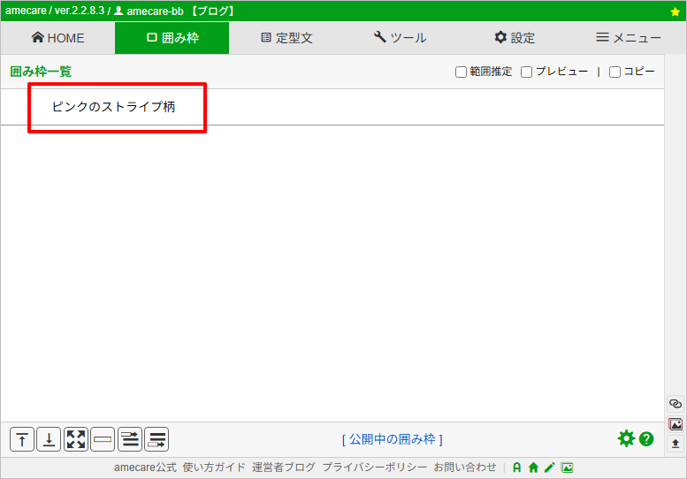Open the 使い方ガイド link
Viewport: 687px width, 479px height.
tap(214, 468)
